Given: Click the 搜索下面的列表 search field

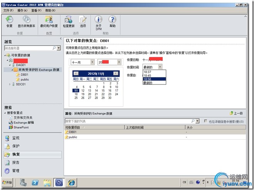Looking at the screenshot, I should click(128, 121).
